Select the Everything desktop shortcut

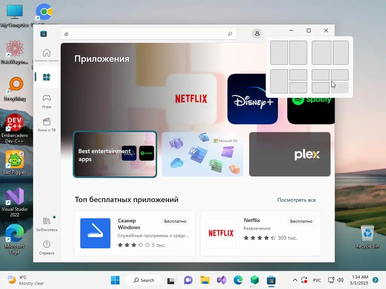click(15, 89)
